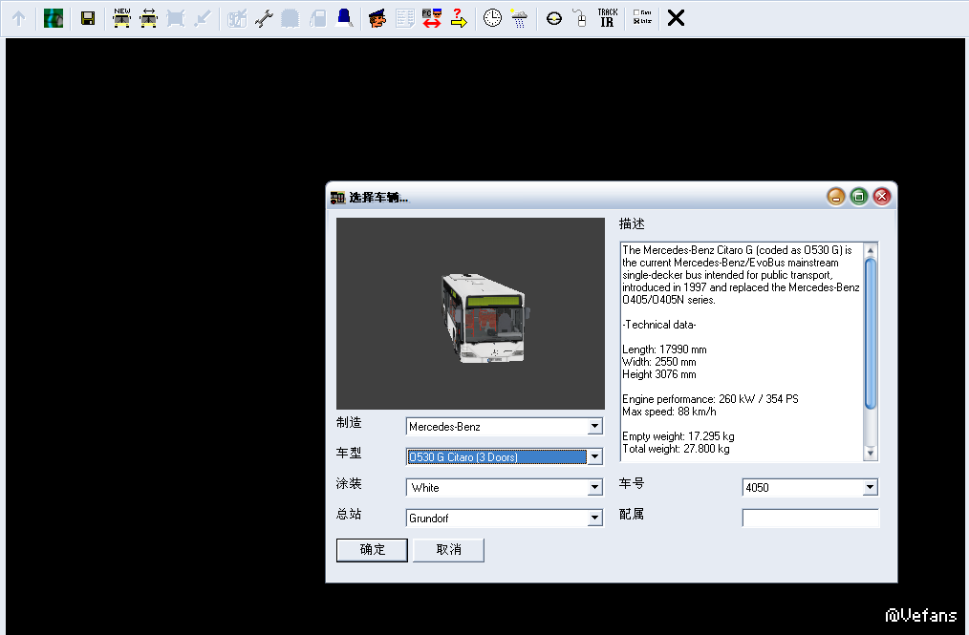Click the description scrollbar up arrow
Screen dimensions: 969x635
(871, 250)
